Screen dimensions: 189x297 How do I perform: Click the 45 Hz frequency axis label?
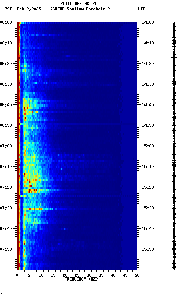[x=125, y=275]
